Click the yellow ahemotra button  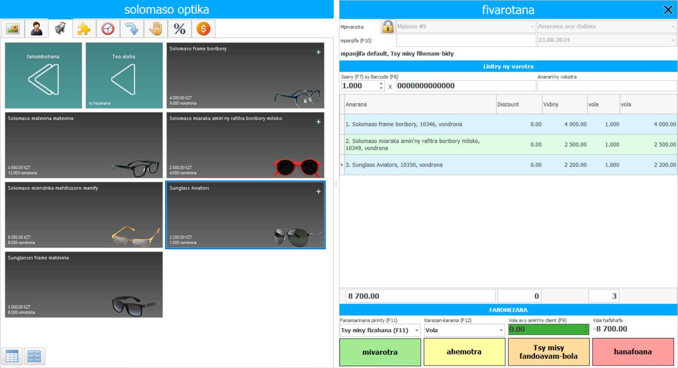pyautogui.click(x=464, y=352)
